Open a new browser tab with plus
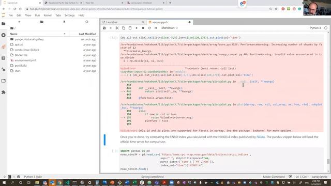This screenshot has width=331, height=186. (170, 3)
